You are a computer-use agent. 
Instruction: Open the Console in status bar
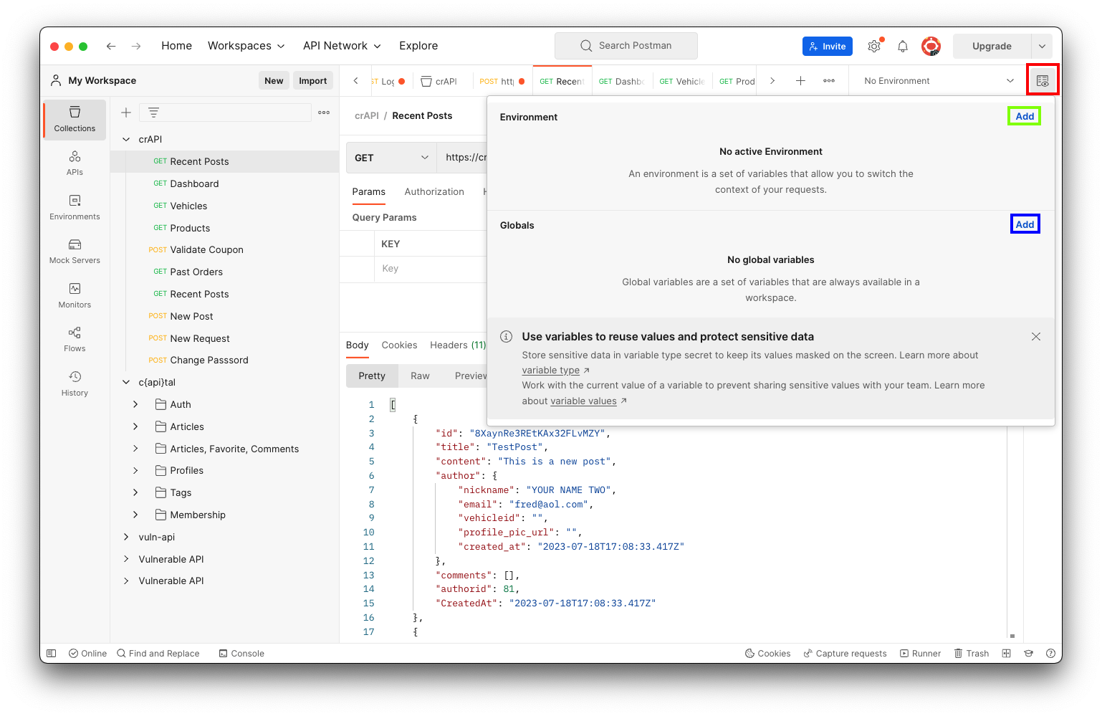click(x=241, y=654)
